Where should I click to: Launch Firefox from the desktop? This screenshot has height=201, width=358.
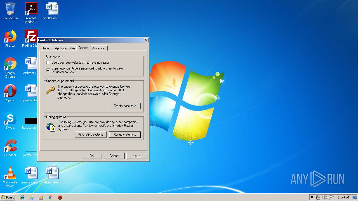point(10,39)
